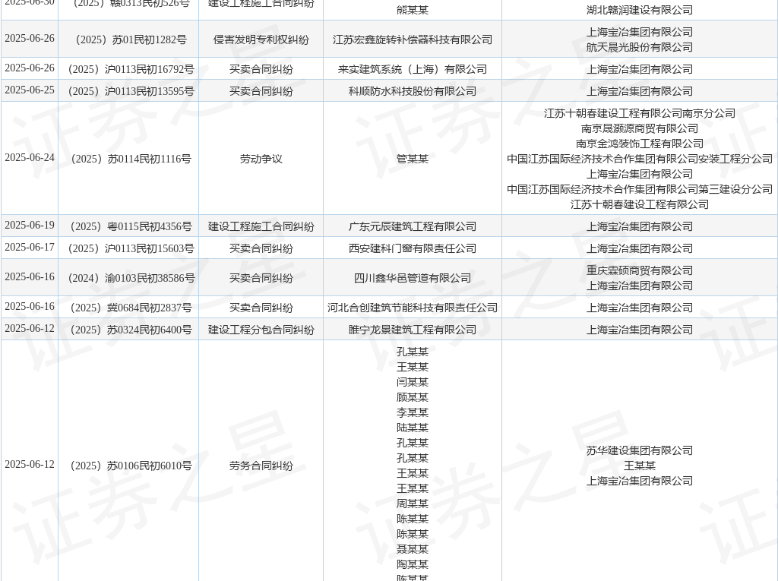
Task: Click 上海宝冶集团有限公司 above 航天晨光股份有限公司
Action: pos(640,32)
